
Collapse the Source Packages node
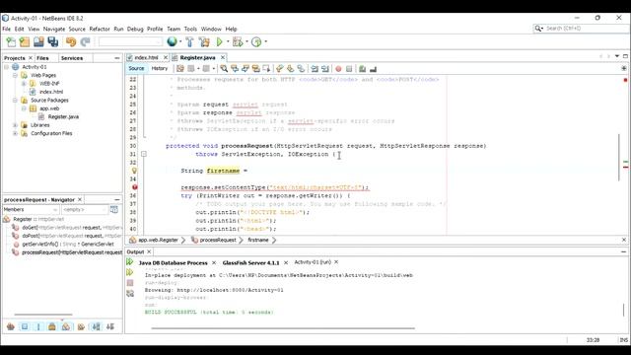click(x=15, y=101)
